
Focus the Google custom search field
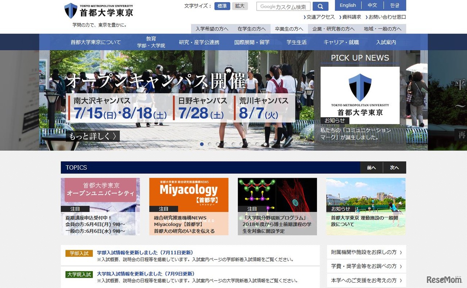click(x=283, y=7)
